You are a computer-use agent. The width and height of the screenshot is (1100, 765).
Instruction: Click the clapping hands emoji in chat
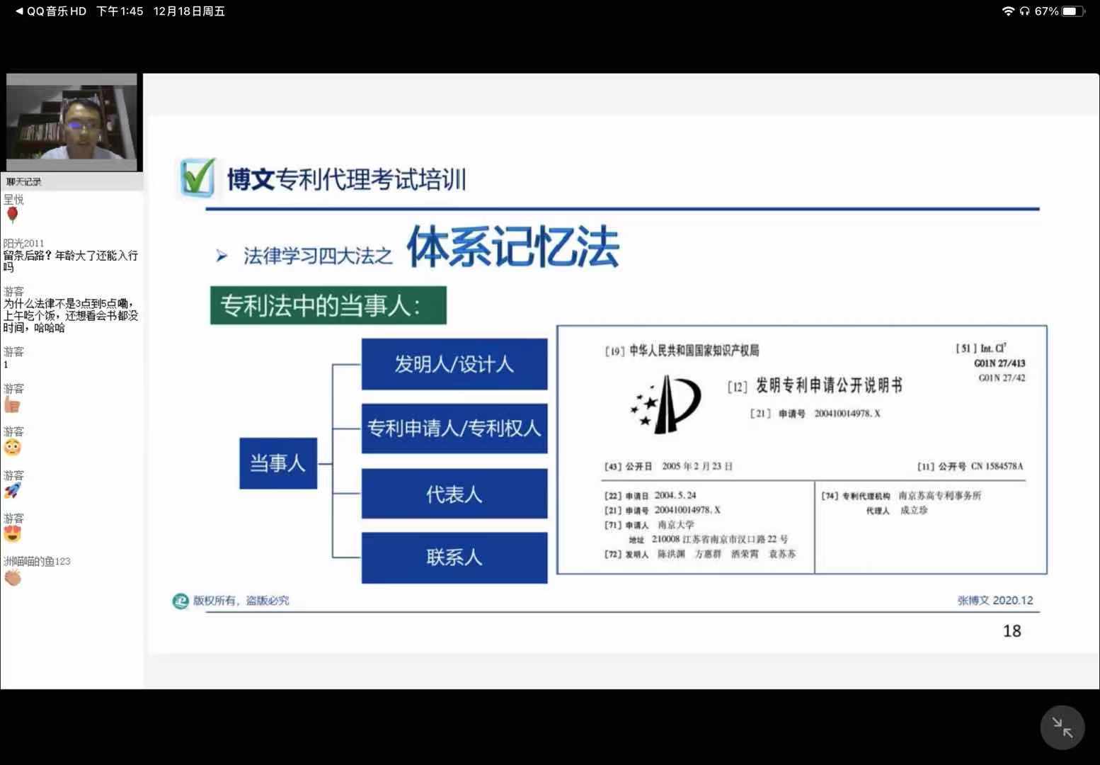point(12,578)
